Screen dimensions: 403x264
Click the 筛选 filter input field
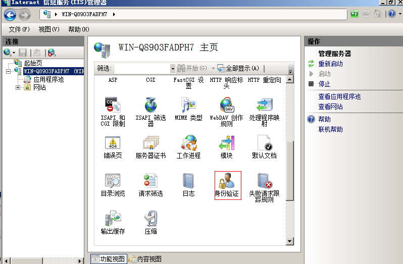point(142,69)
